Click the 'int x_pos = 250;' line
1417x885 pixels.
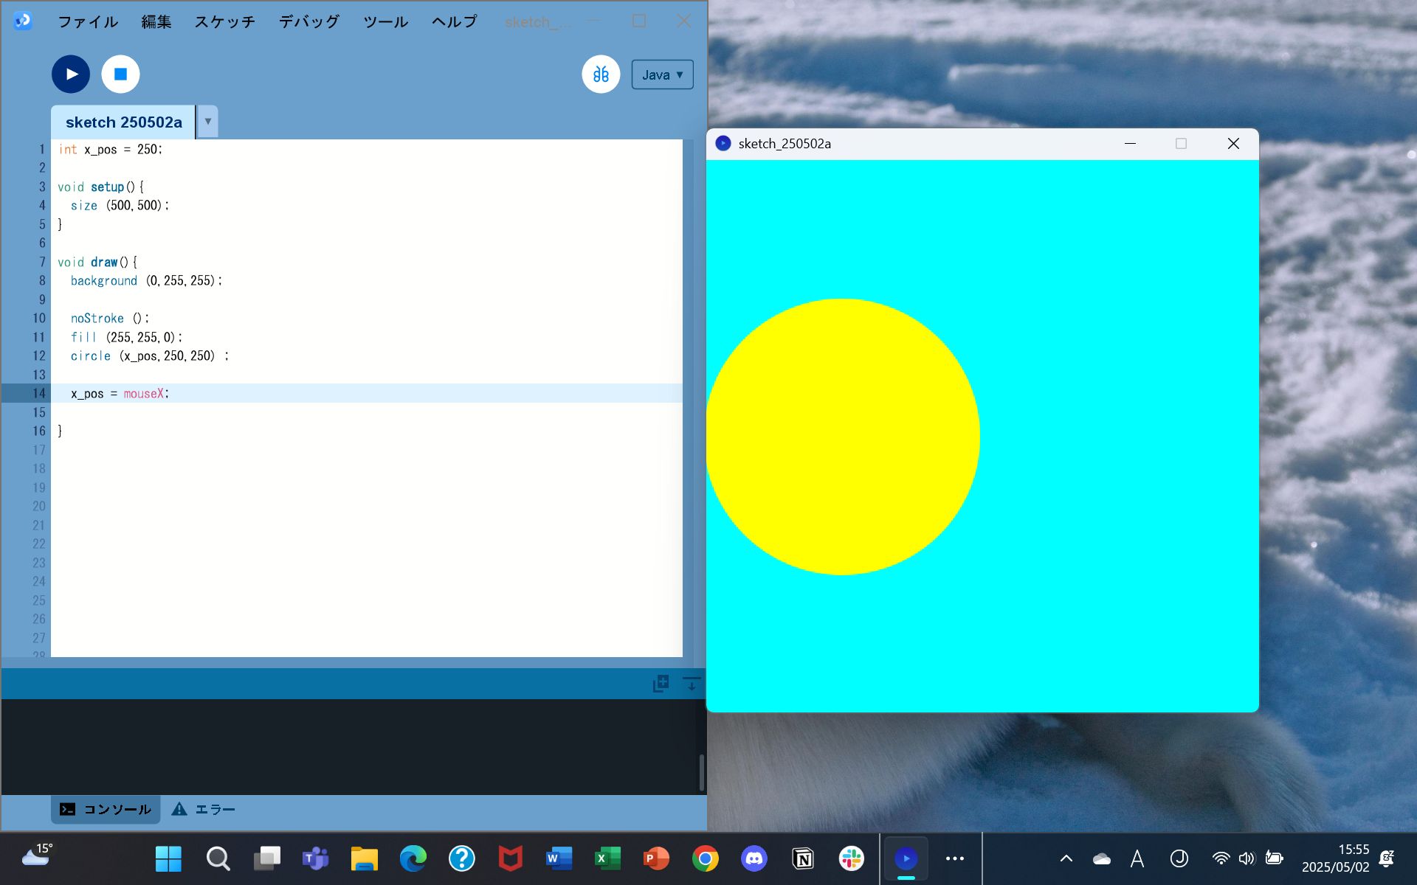tap(111, 149)
